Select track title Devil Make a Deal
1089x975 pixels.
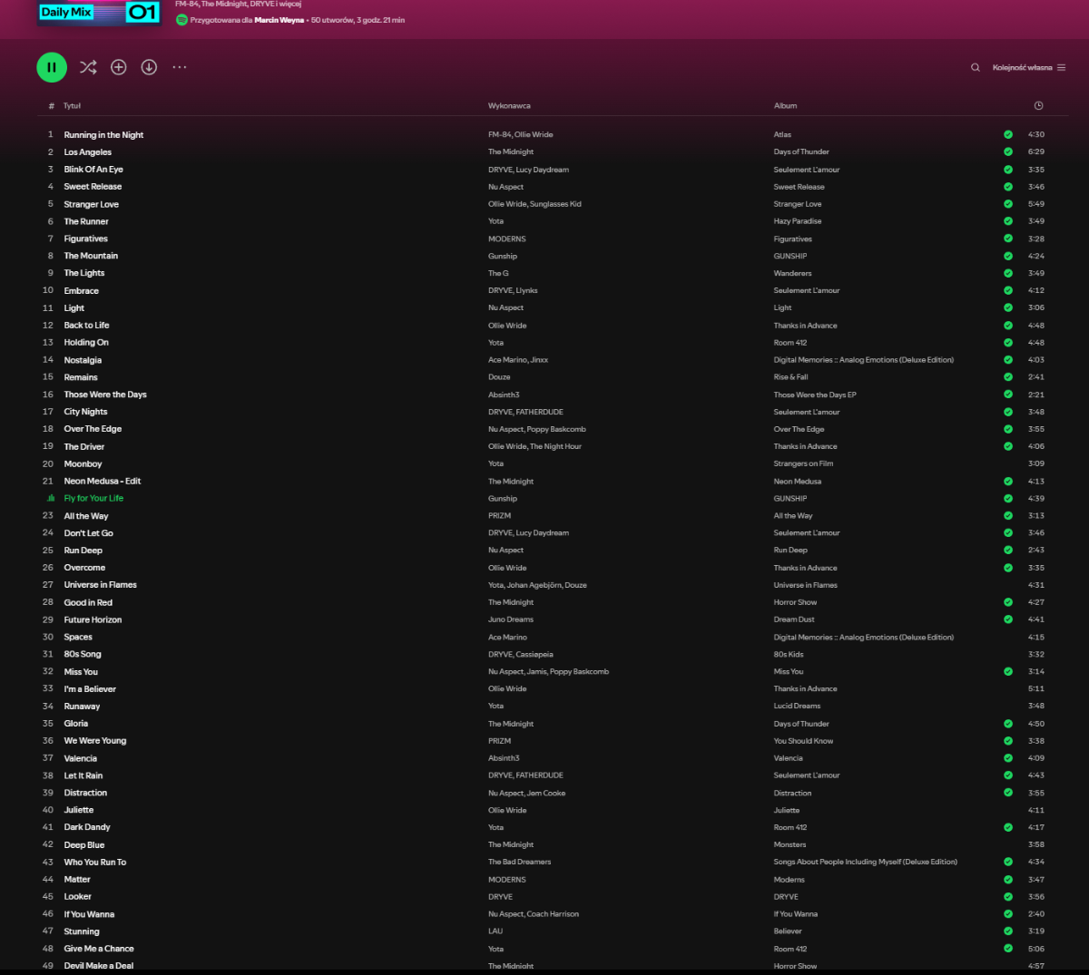coord(99,966)
